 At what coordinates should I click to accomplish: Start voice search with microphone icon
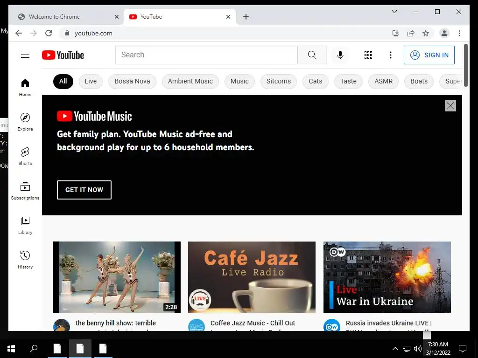tap(340, 55)
